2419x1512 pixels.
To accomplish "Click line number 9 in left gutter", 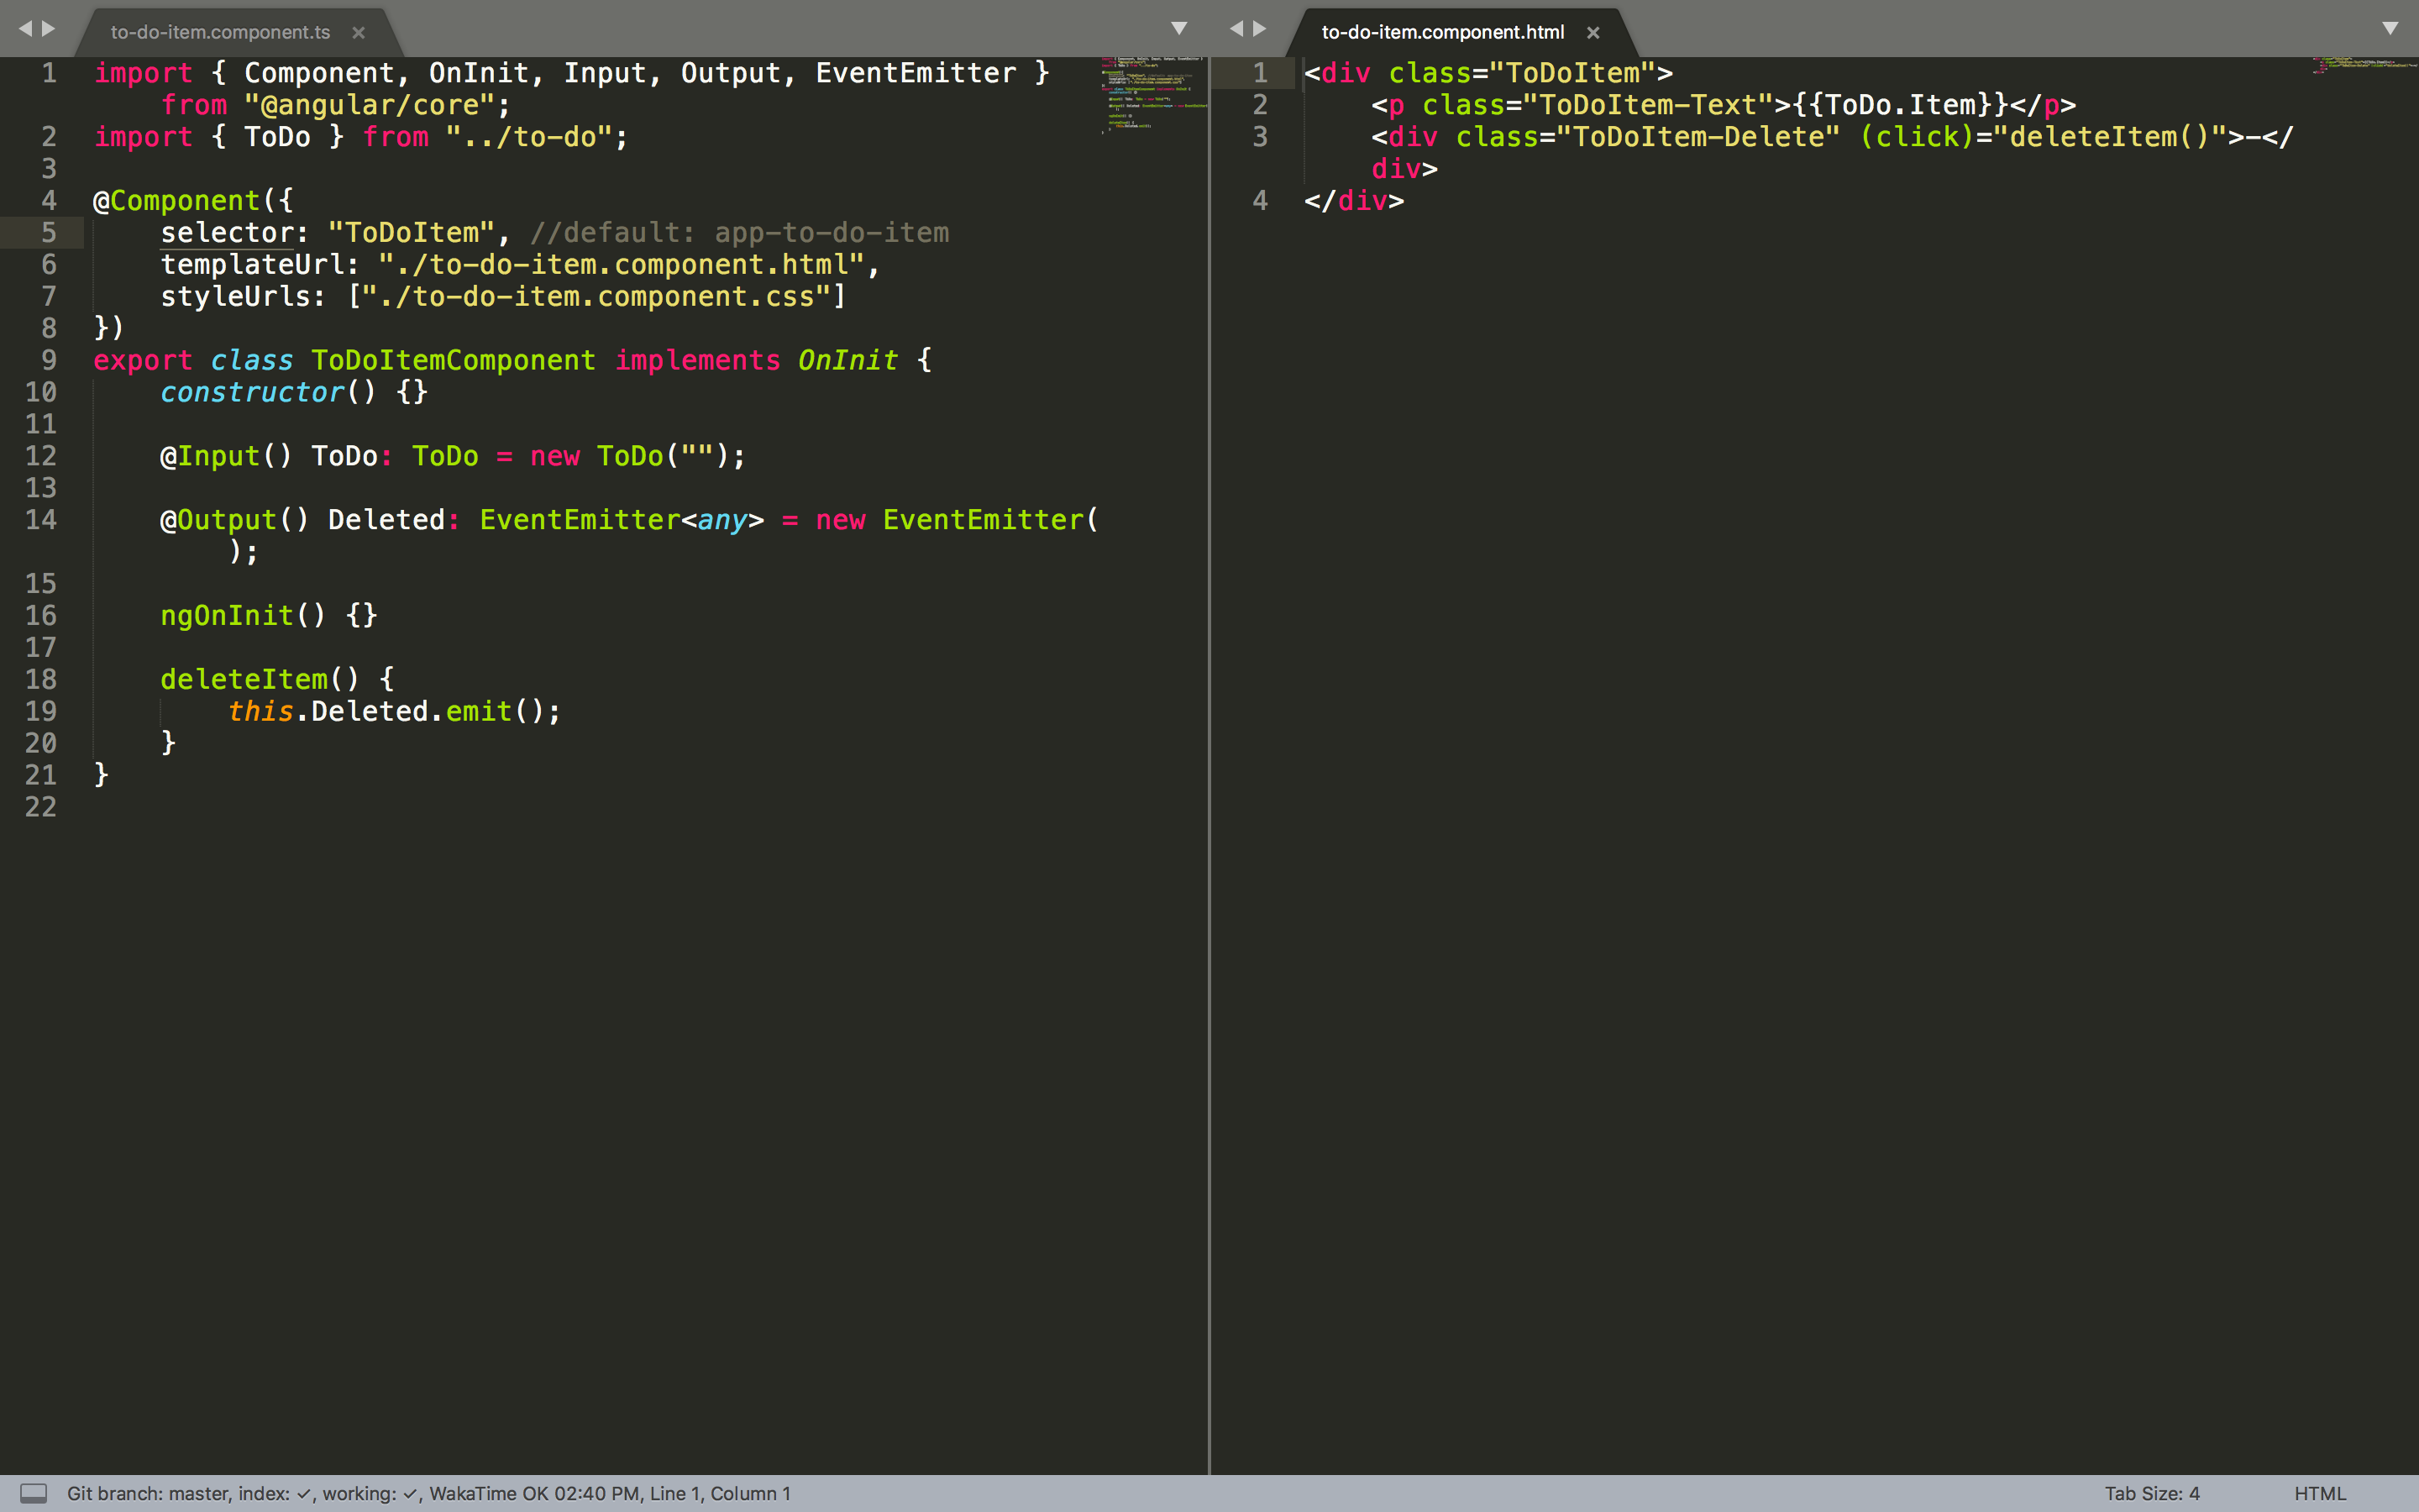I will [x=48, y=360].
